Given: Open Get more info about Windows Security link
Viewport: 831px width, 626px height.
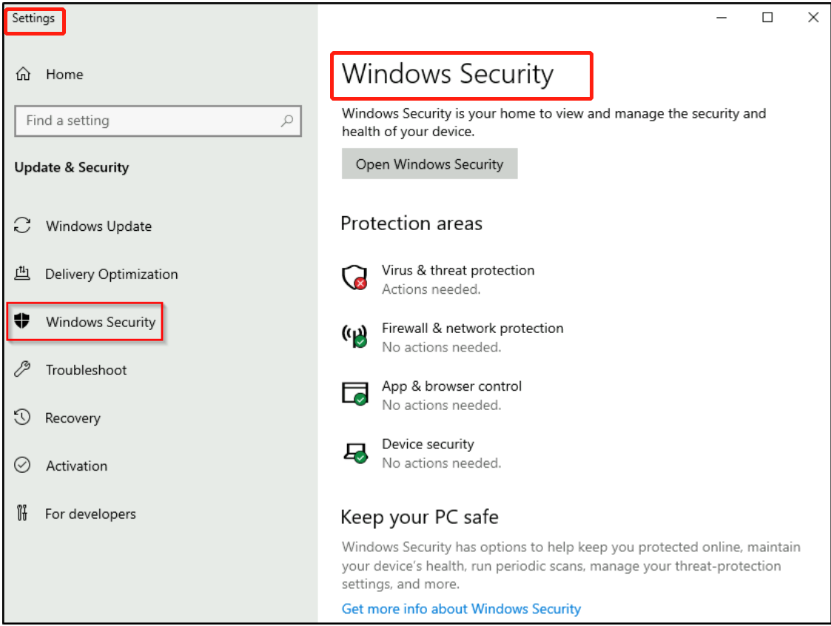Looking at the screenshot, I should point(461,609).
